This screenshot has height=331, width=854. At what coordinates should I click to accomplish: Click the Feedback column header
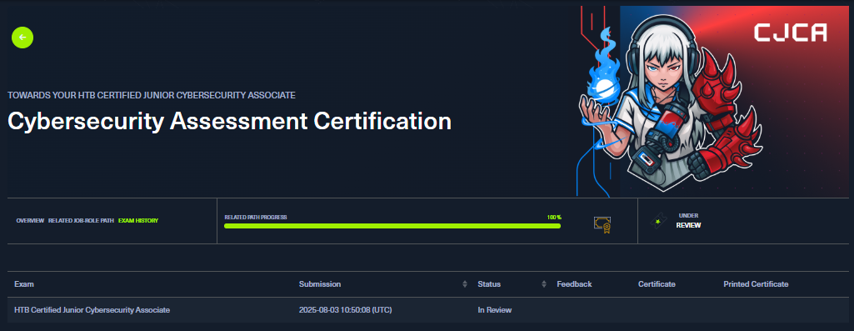tap(574, 284)
